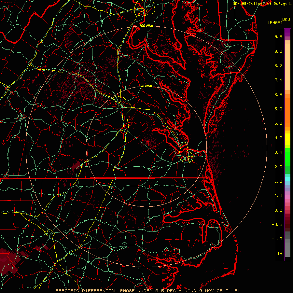Click the 0.2 scale label
293x293 pixels.
(278, 210)
